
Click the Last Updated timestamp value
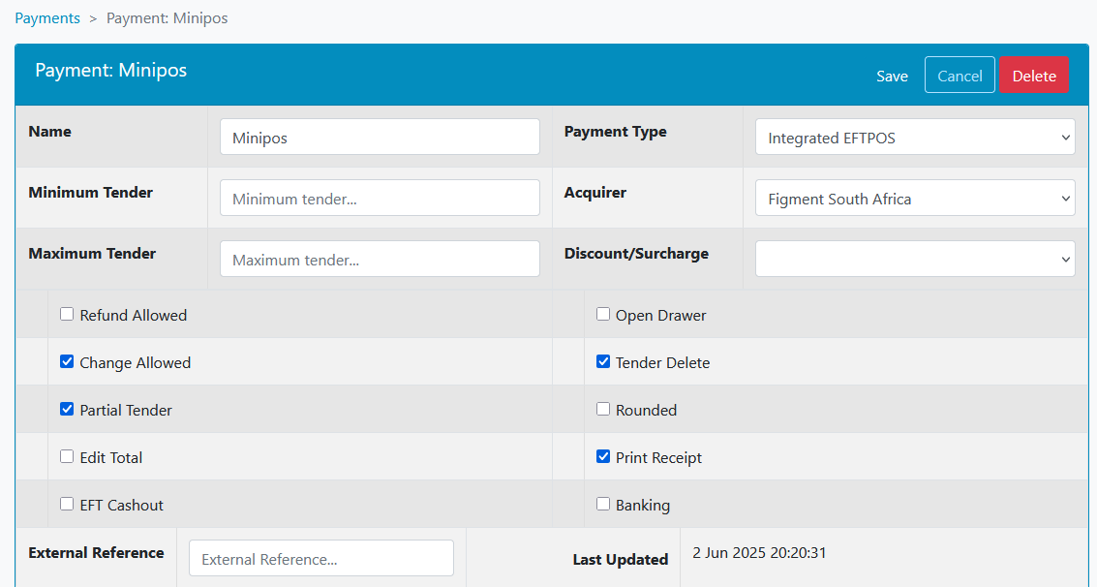(759, 553)
